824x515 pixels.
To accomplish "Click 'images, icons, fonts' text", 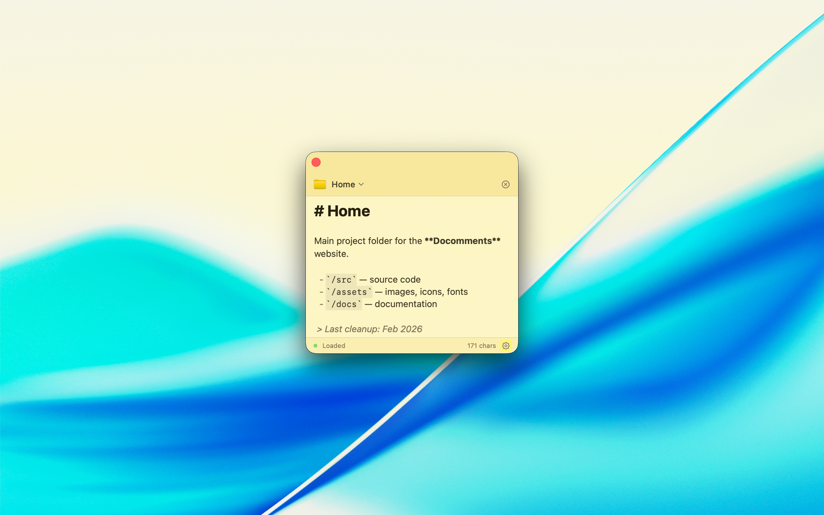I will pos(426,292).
